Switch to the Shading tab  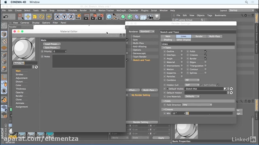[168, 40]
